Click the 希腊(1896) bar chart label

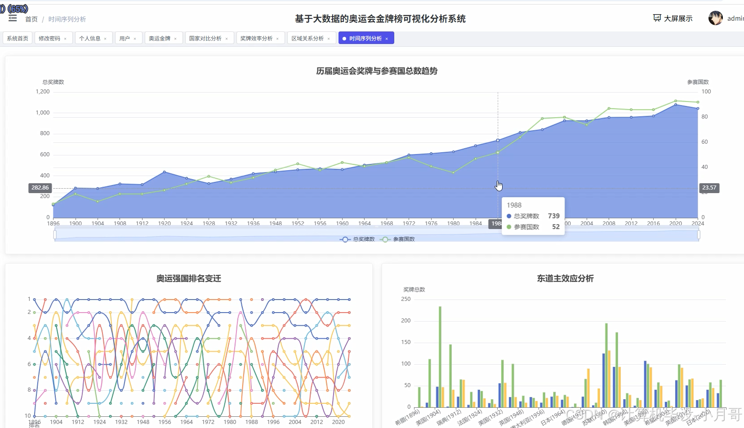coord(407,417)
